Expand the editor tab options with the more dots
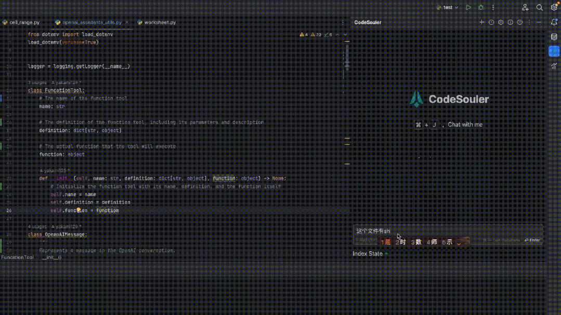Image resolution: width=561 pixels, height=315 pixels. [343, 22]
